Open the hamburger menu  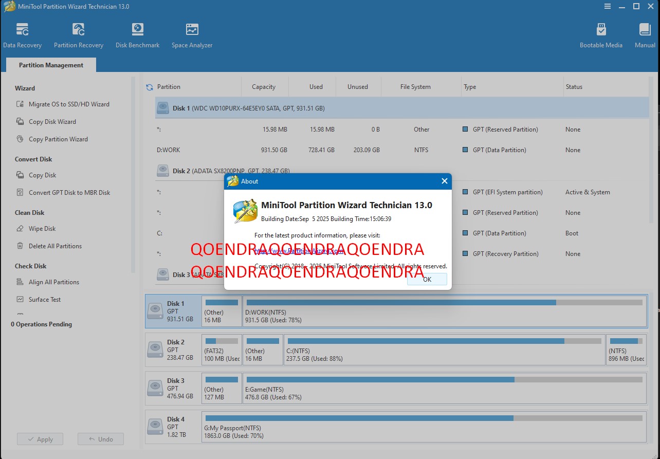tap(607, 6)
